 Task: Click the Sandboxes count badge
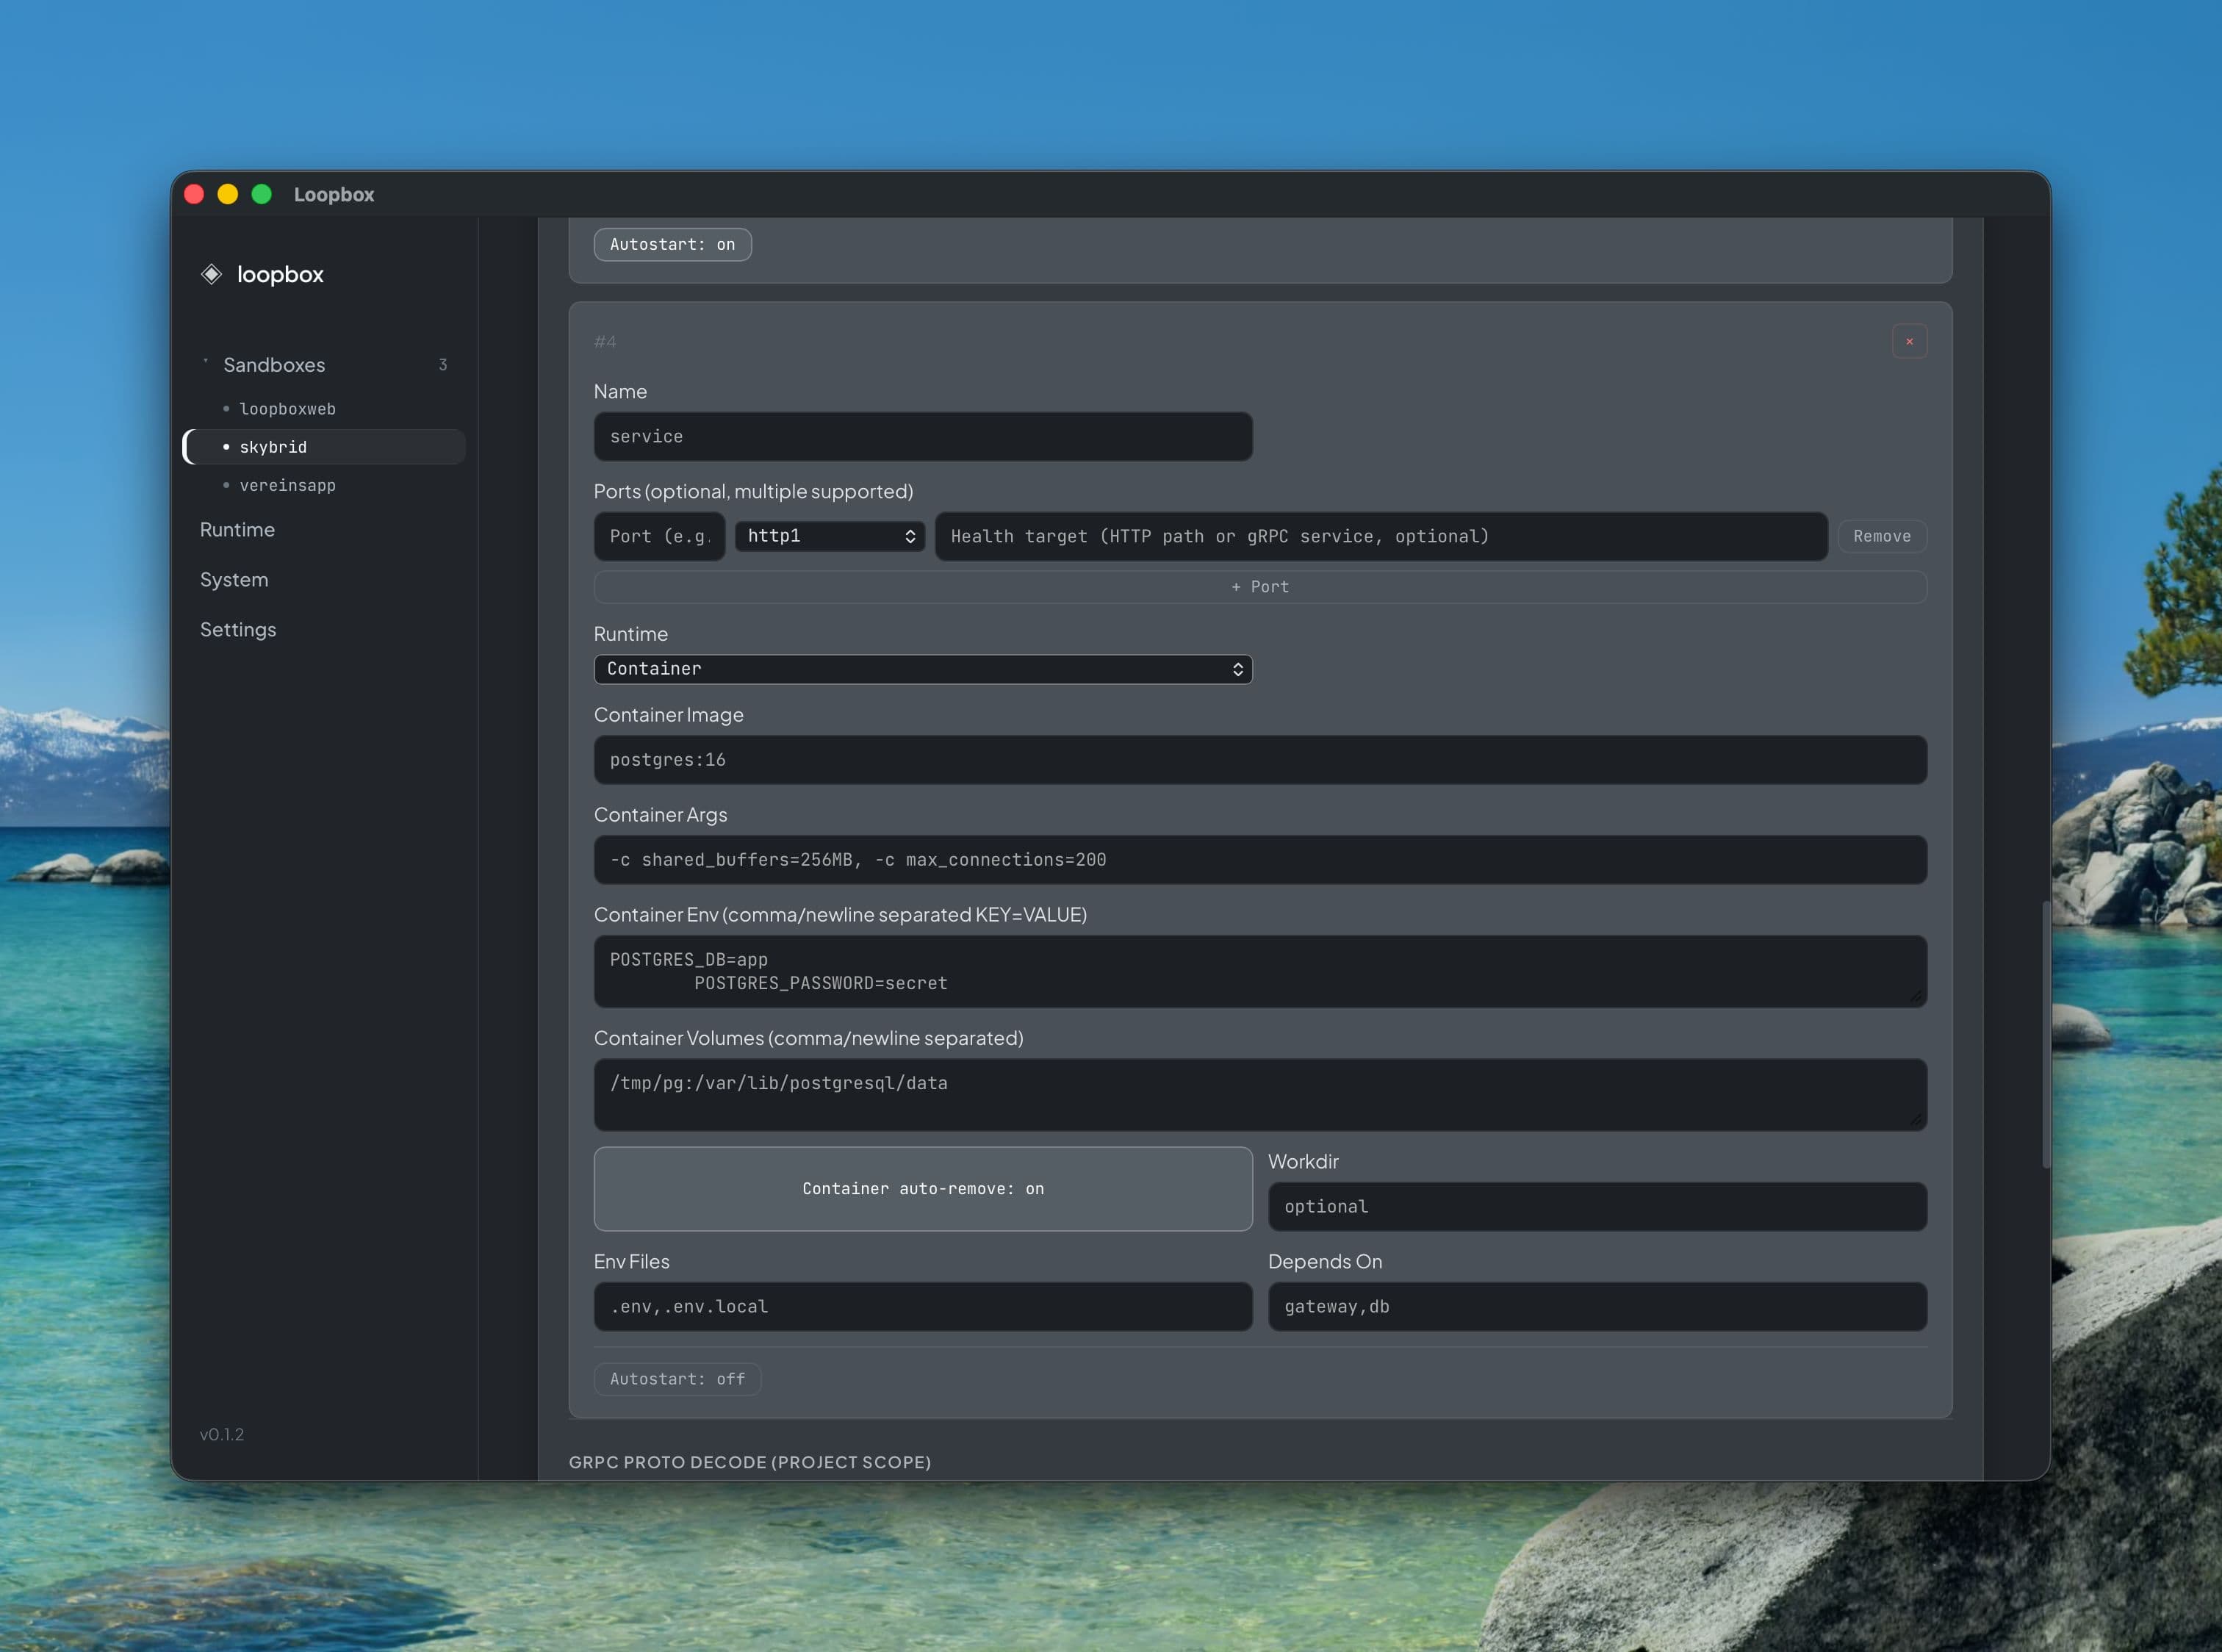443,365
